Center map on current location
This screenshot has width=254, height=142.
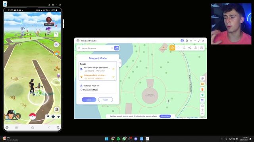click(202, 106)
